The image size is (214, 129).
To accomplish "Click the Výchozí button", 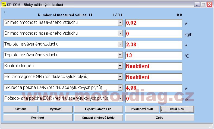I will click(56, 109).
